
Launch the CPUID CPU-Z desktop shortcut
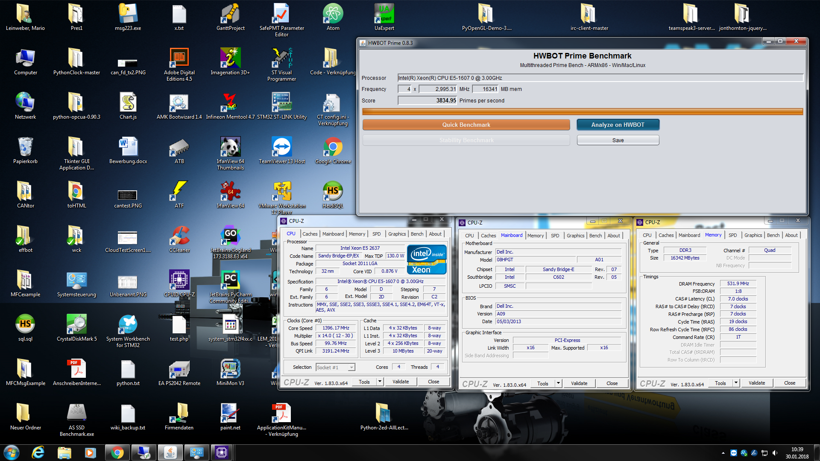click(x=179, y=283)
